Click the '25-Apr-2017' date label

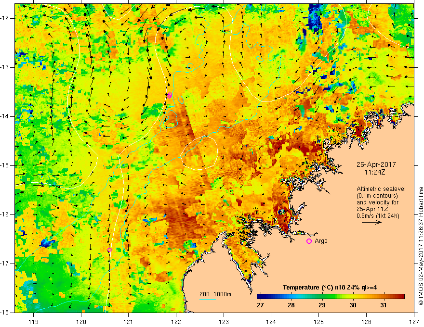[x=376, y=164]
